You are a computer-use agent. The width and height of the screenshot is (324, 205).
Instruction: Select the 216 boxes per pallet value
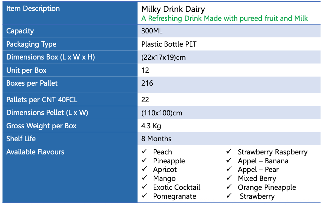click(x=147, y=83)
